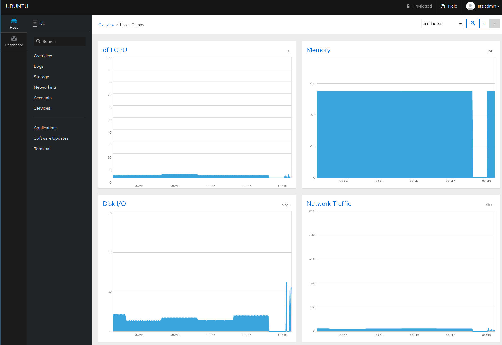The height and width of the screenshot is (345, 502).
Task: Follow the Overview breadcrumb link
Action: pyautogui.click(x=106, y=25)
